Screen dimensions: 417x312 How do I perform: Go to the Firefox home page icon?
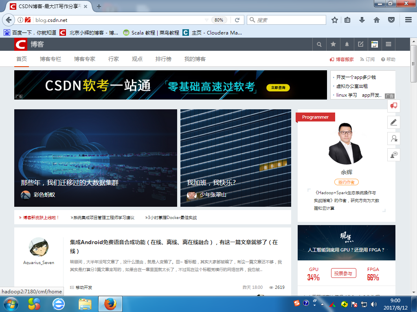[x=377, y=20]
